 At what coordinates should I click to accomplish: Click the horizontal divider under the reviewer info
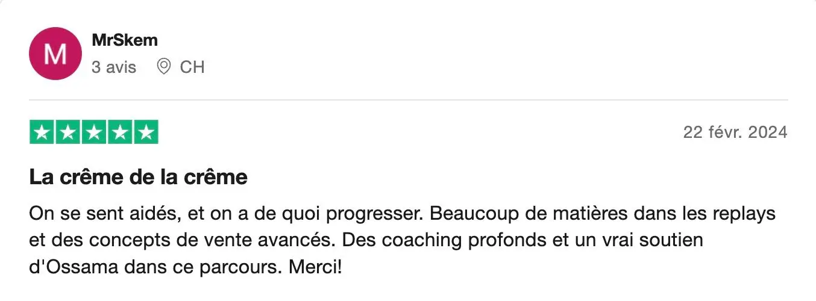409,99
